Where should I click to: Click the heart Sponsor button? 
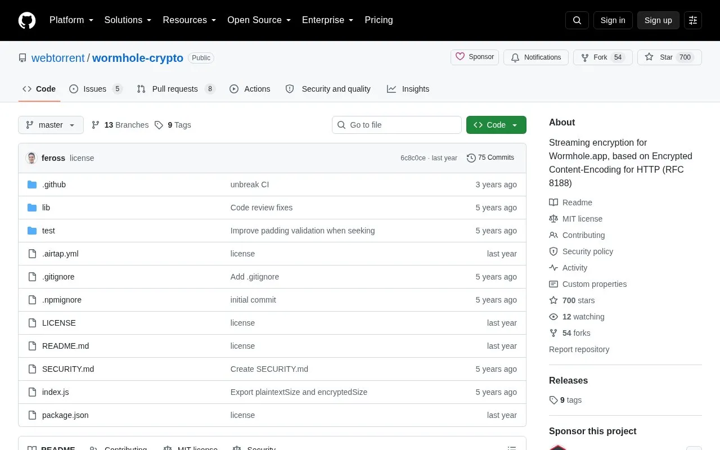click(475, 57)
